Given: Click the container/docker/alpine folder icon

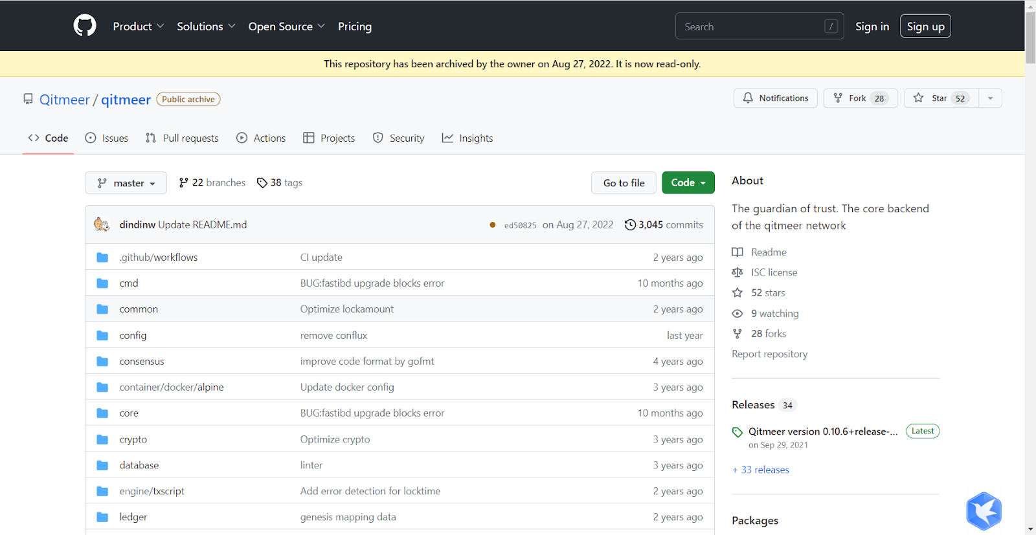Looking at the screenshot, I should (102, 387).
